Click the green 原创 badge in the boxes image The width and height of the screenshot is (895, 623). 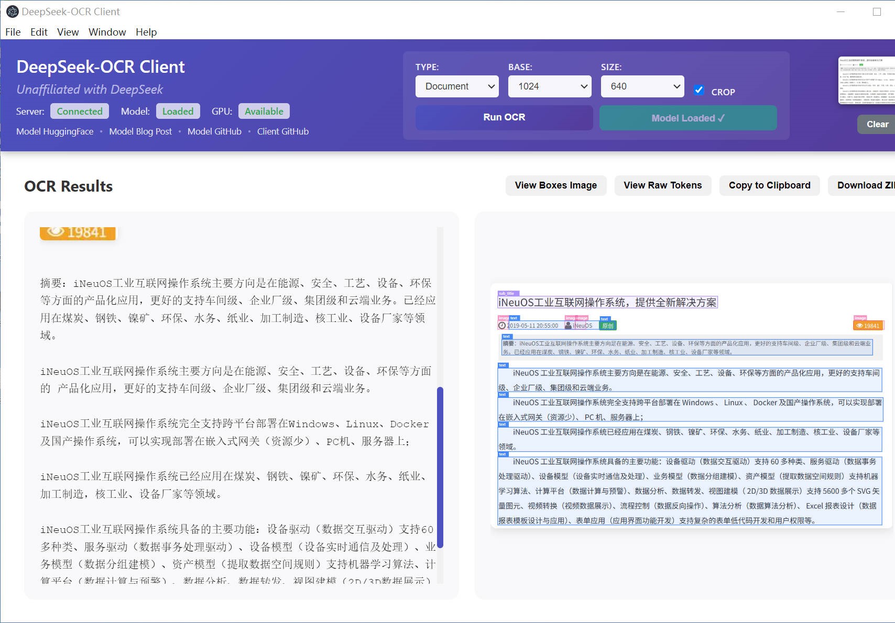pyautogui.click(x=608, y=326)
